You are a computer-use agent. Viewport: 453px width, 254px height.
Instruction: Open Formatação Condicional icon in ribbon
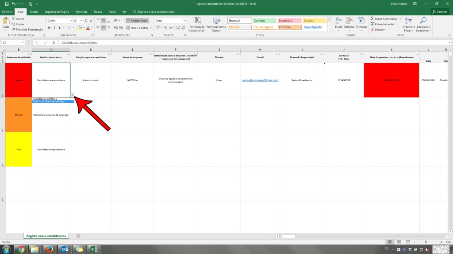(197, 21)
